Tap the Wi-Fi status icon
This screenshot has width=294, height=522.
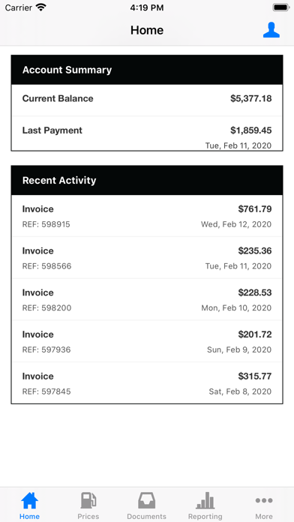41,7
